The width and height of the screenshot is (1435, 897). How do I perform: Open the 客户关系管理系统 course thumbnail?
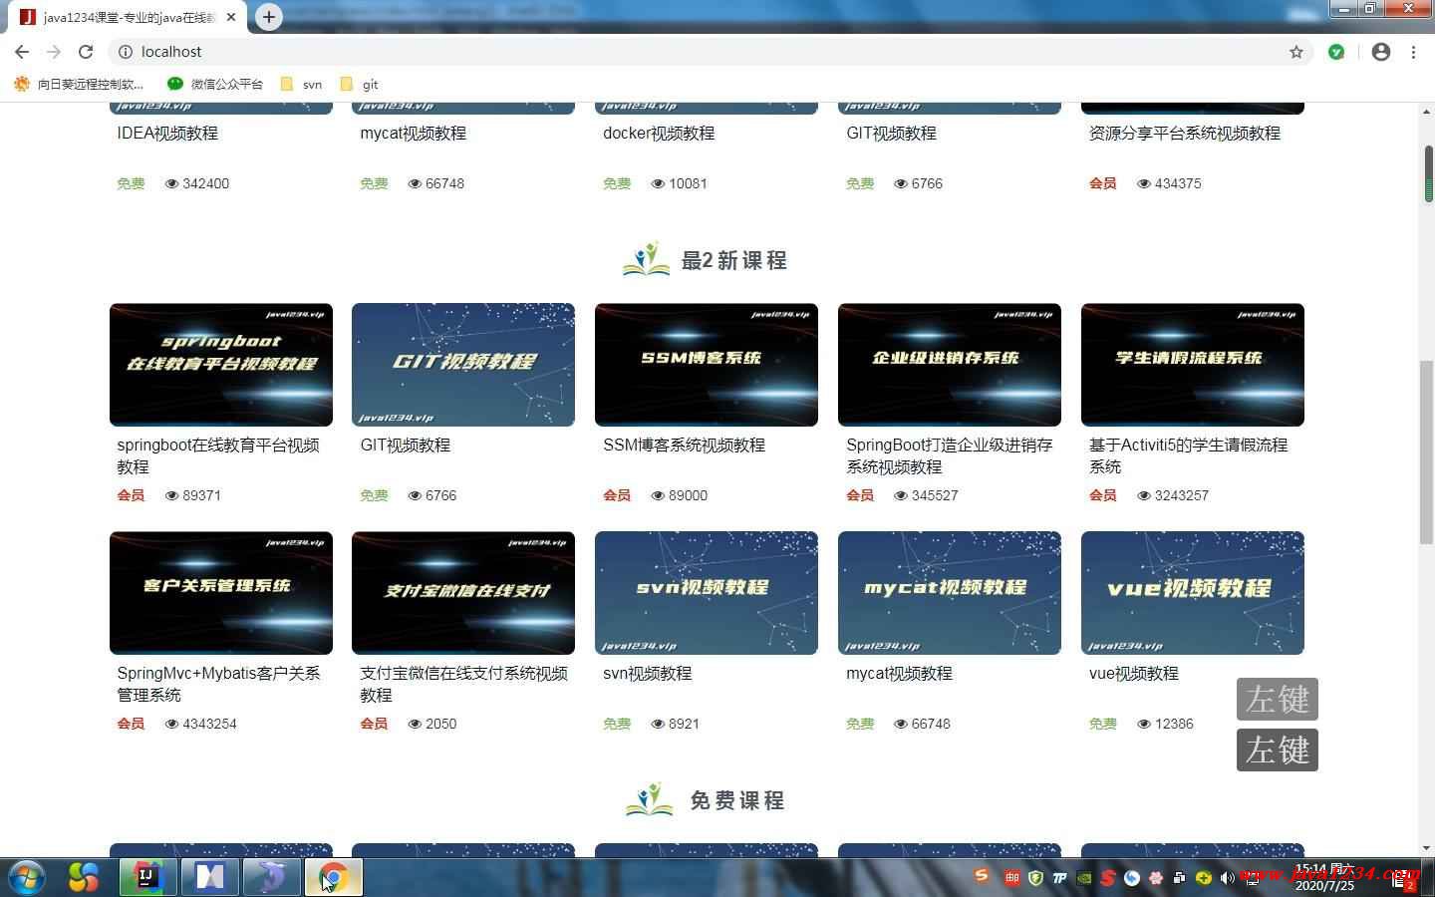click(x=221, y=593)
